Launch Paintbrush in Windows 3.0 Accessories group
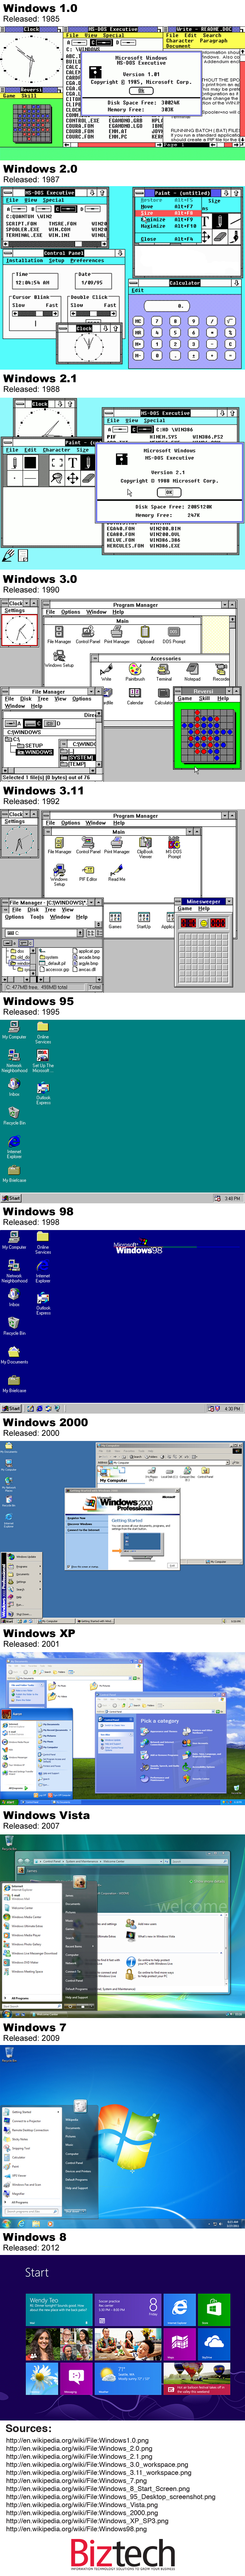Image resolution: width=245 pixels, height=2576 pixels. (x=135, y=673)
